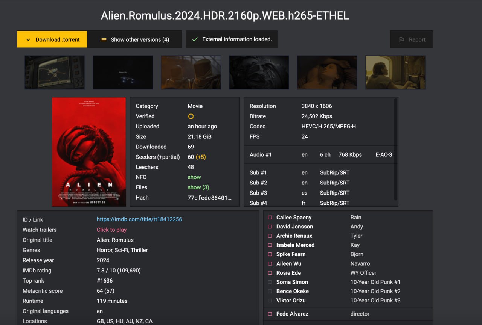Click to play trailers link
482x325 pixels.
[111, 230]
